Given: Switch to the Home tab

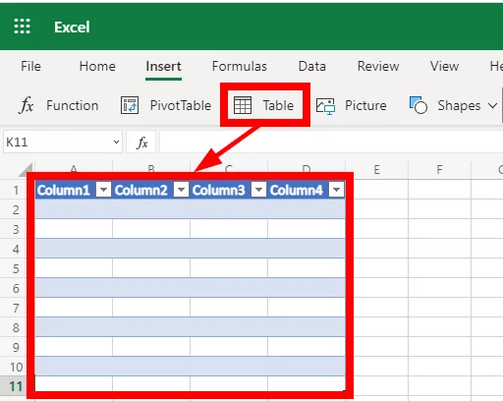Looking at the screenshot, I should click(97, 67).
